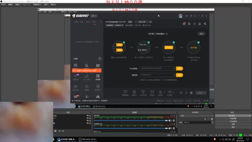
Task: Open the settings gear in 直播伴侣 bottom bar
Action: coord(191,93)
